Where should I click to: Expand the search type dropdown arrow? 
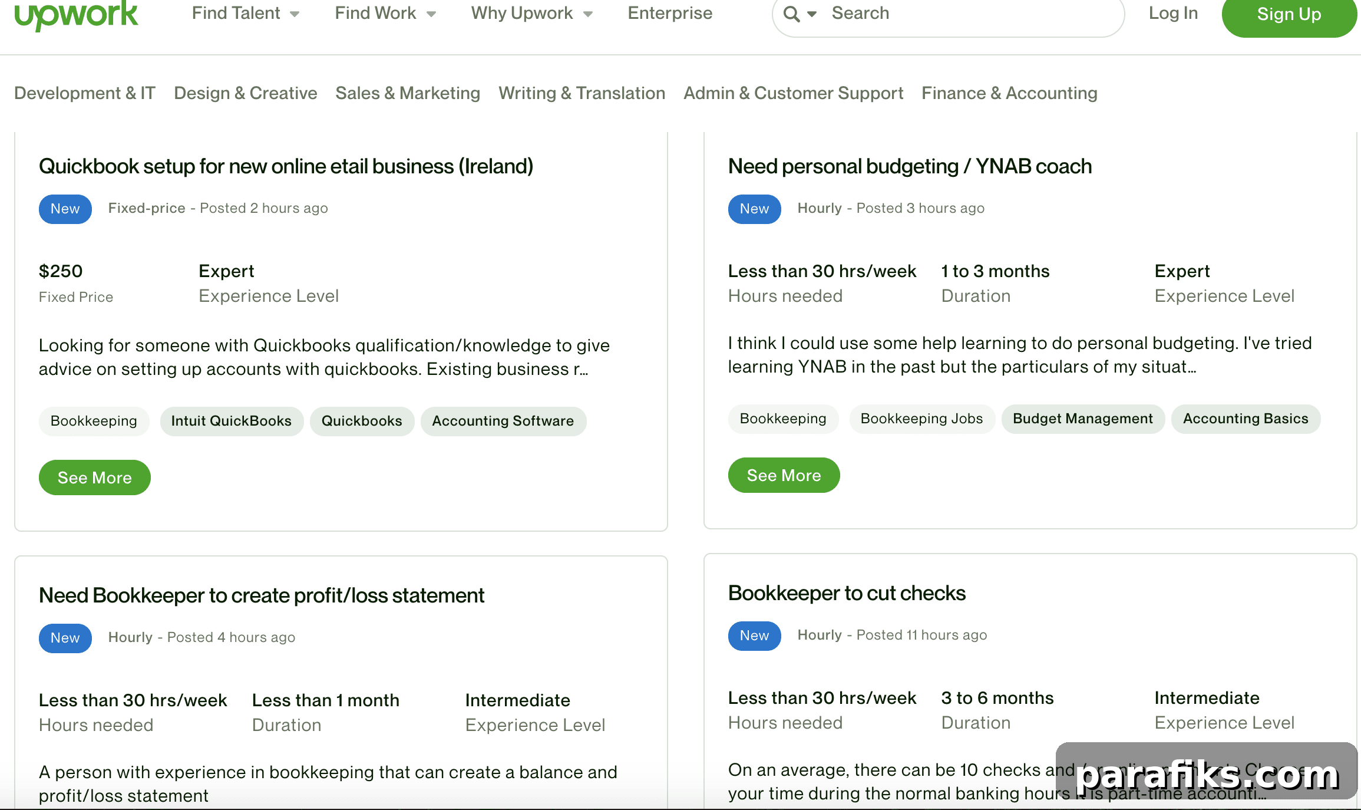click(812, 14)
